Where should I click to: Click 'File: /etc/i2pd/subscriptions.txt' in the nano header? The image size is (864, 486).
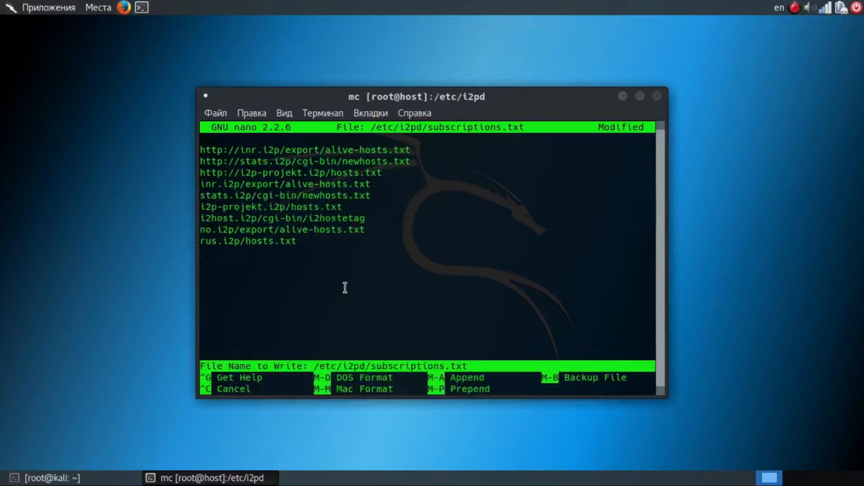click(430, 127)
